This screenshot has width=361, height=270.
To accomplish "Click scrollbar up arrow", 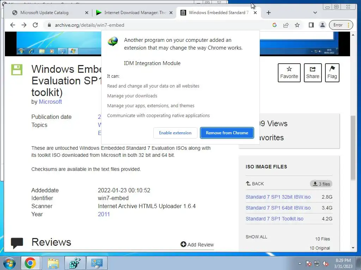I will [353, 35].
